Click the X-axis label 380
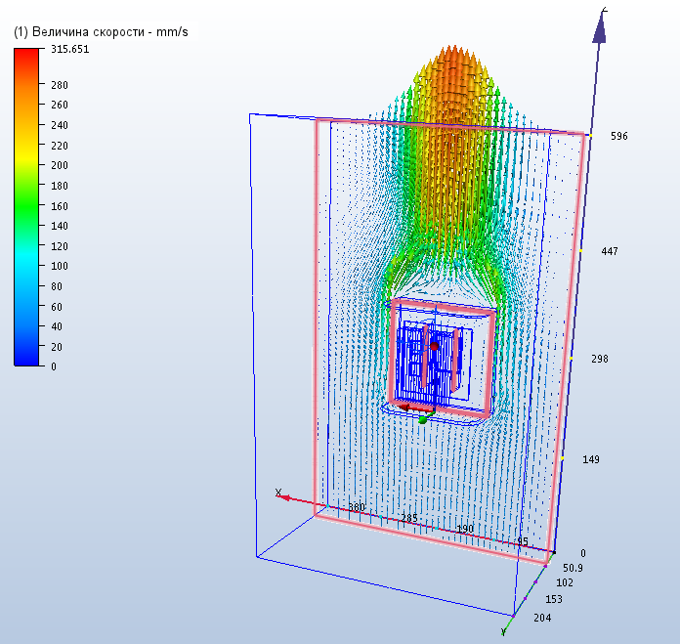 [357, 507]
